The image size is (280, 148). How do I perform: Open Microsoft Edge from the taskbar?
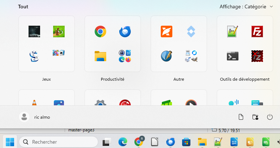pyautogui.click(x=123, y=142)
